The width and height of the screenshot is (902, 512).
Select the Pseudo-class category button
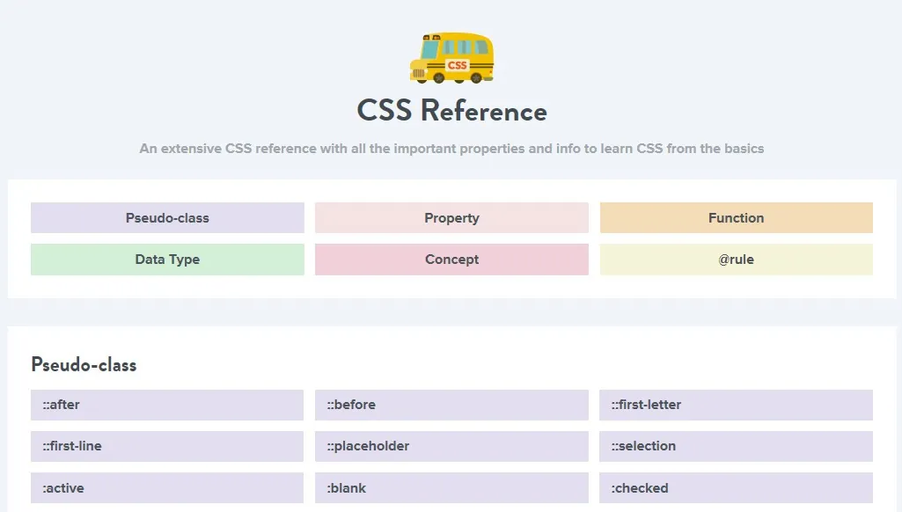pos(167,217)
